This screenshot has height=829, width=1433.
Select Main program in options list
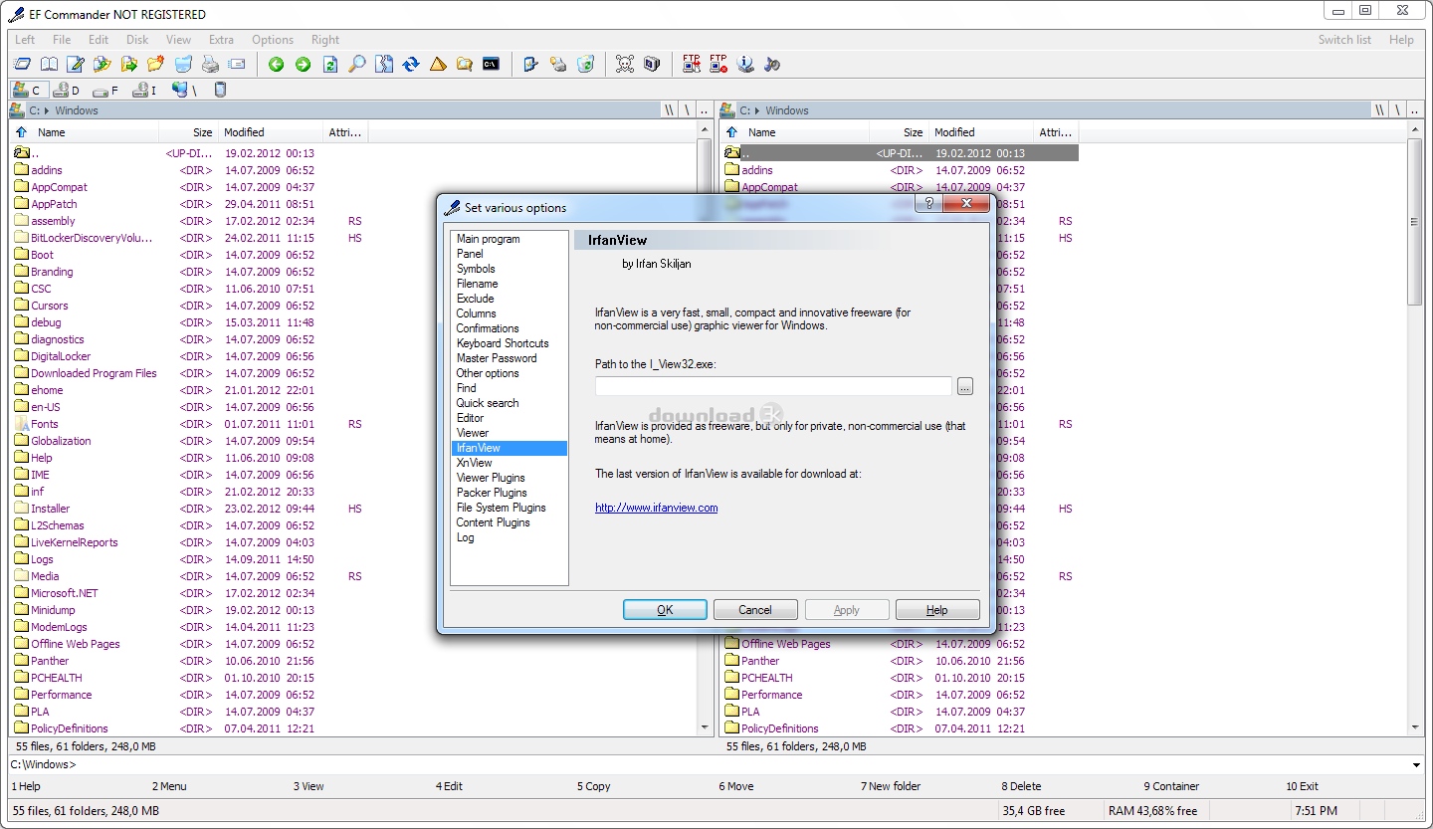pyautogui.click(x=489, y=239)
